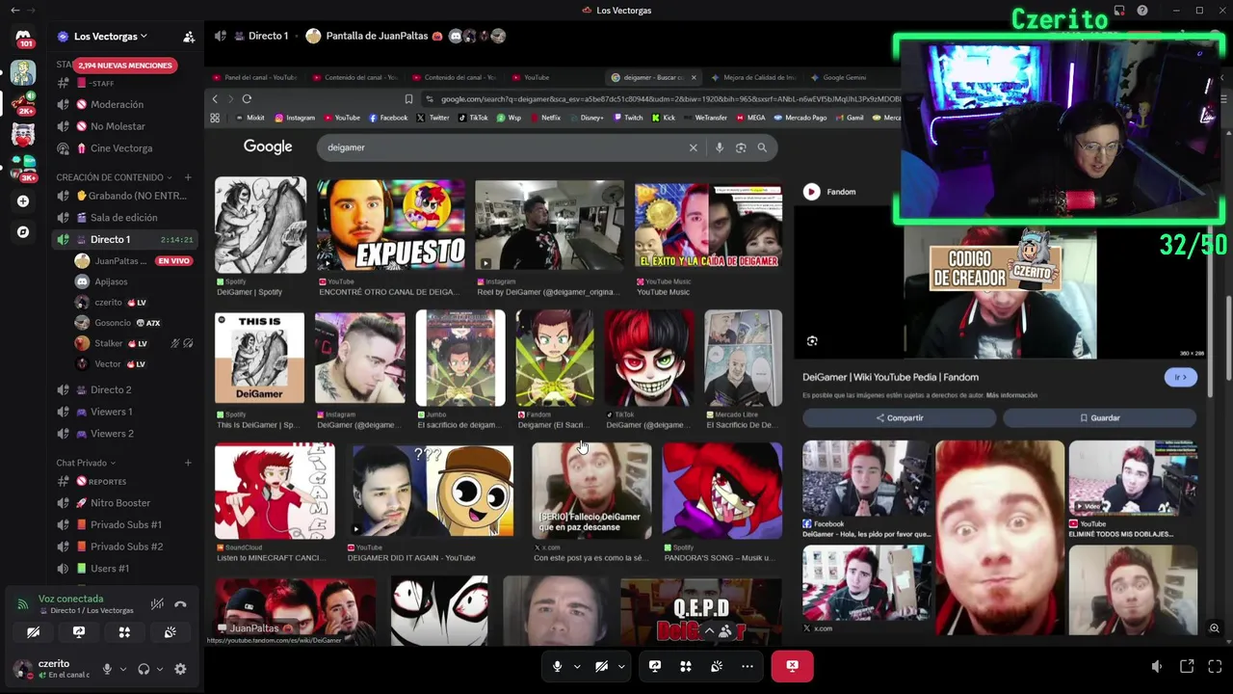Expand Los Vectorgas server menu
Viewport: 1233px width, 694px height.
110,37
